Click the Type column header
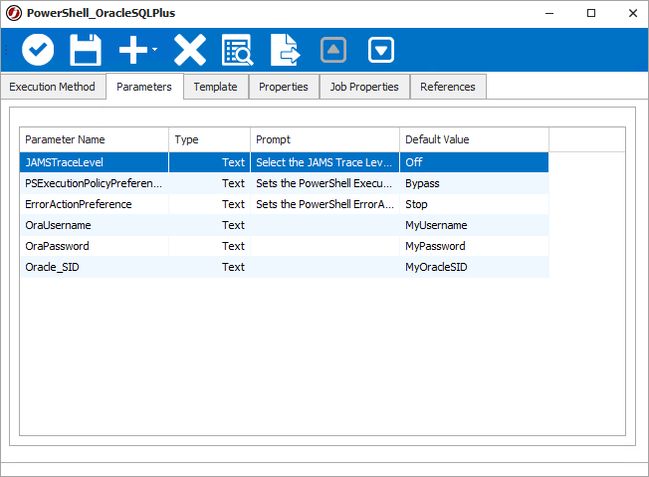This screenshot has width=649, height=477. [x=209, y=139]
